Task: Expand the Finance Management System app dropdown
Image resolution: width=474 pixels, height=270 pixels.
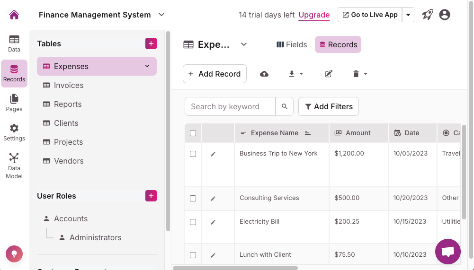Action: 161,15
